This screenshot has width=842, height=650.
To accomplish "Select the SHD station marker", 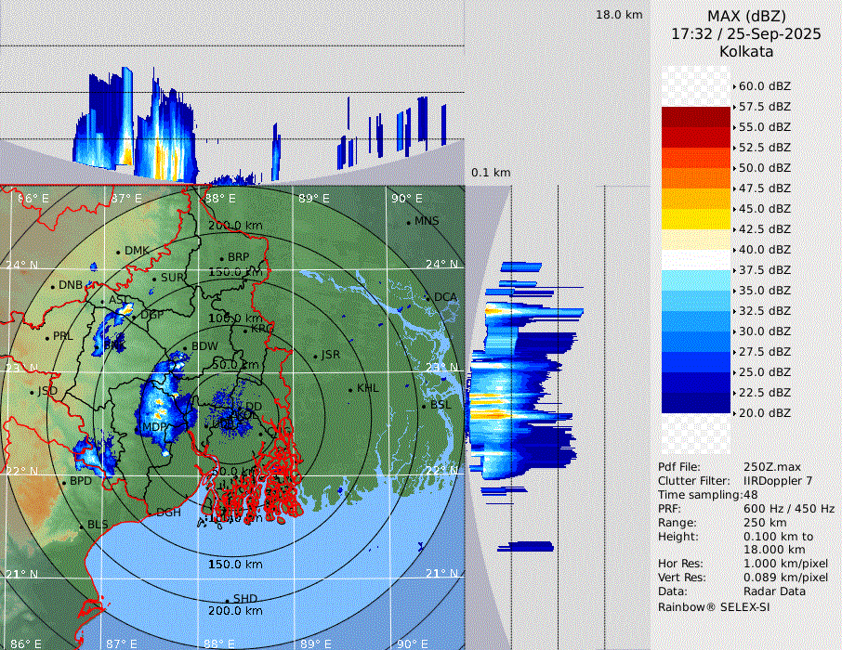I will pos(227,600).
